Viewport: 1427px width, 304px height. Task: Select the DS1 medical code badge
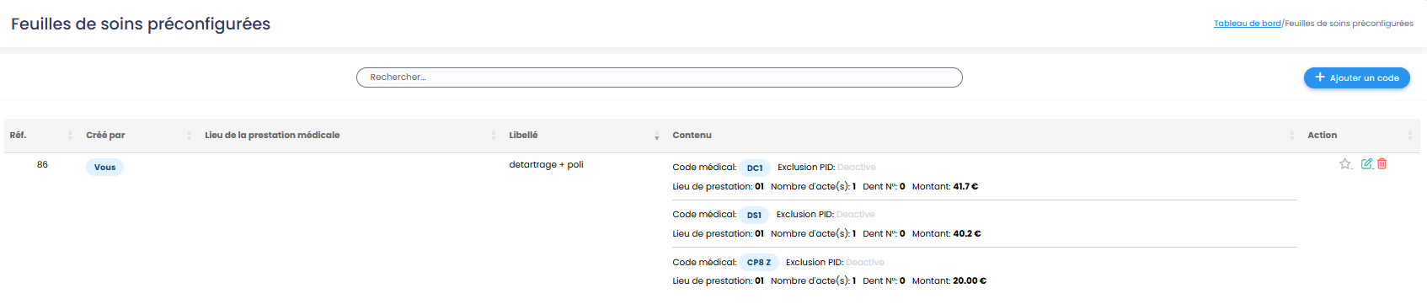(754, 215)
